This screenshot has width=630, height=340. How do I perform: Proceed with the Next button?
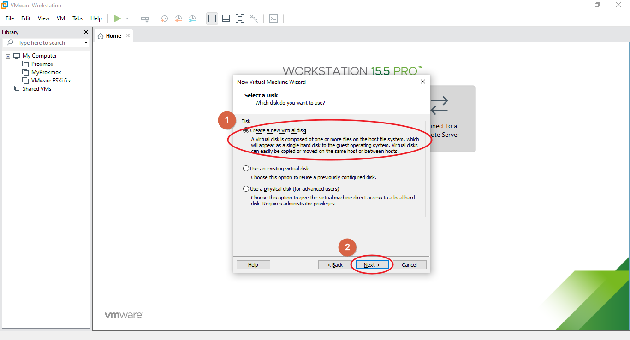372,265
